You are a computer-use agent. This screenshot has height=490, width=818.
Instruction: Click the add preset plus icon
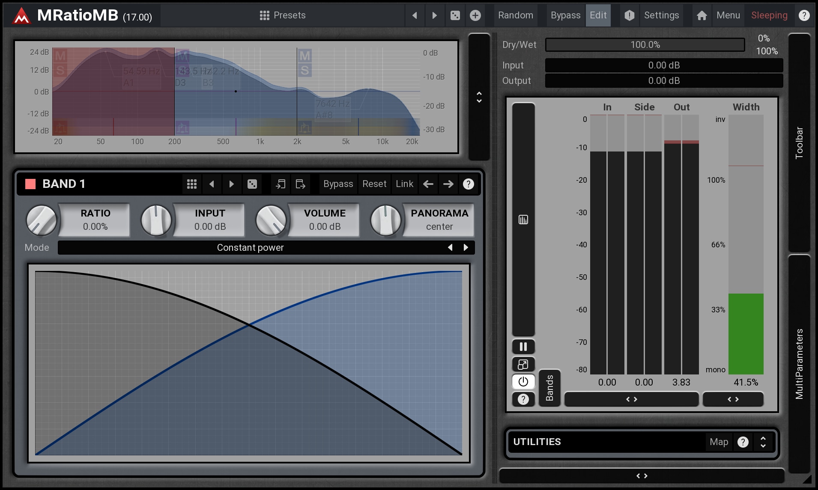coord(475,15)
